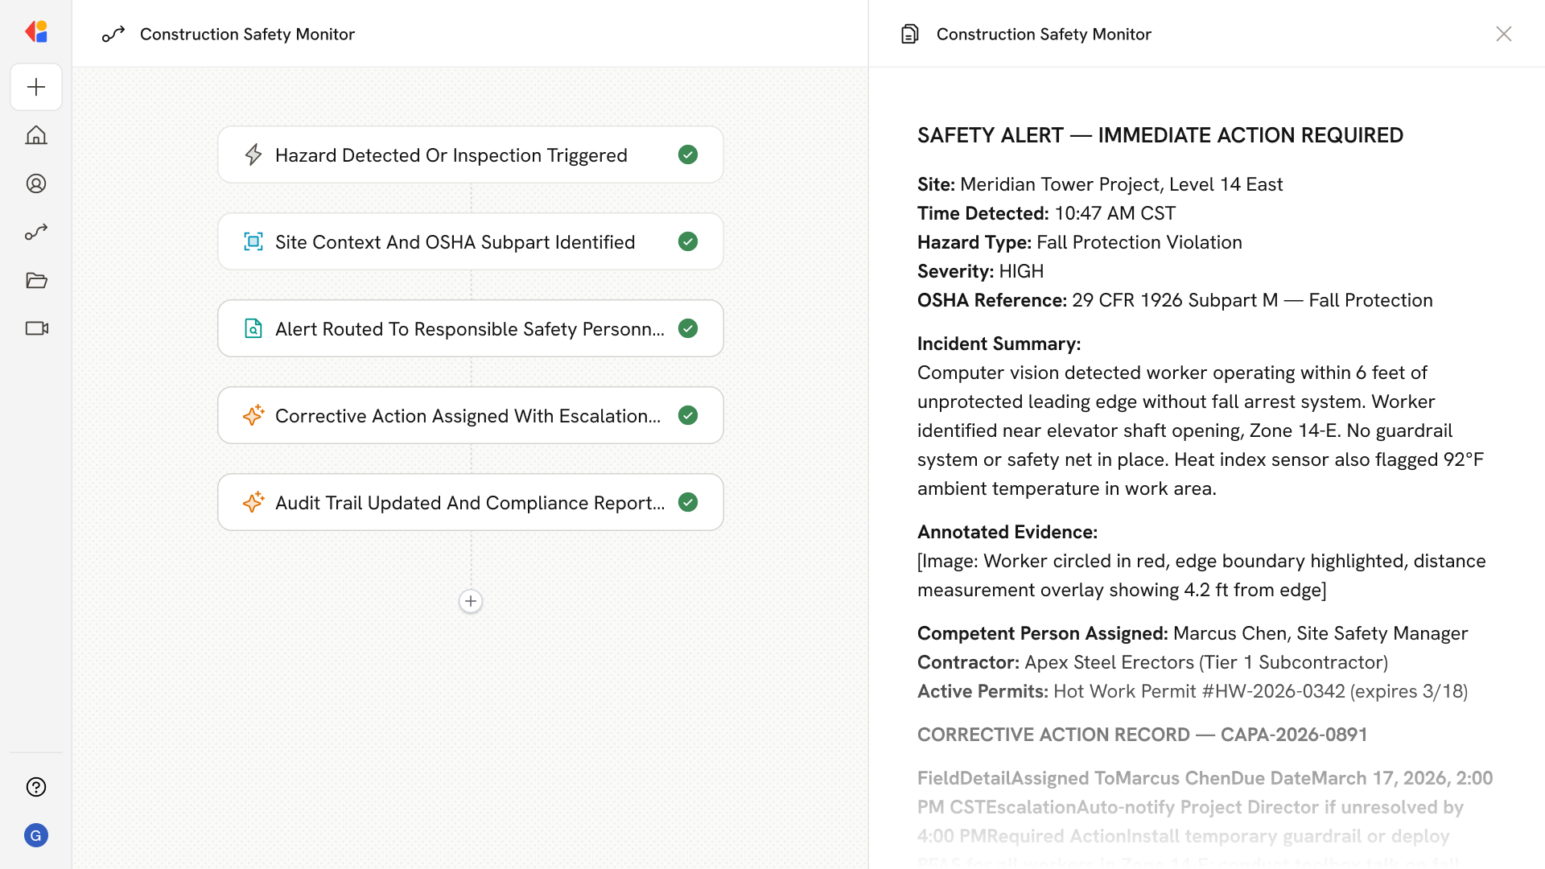Image resolution: width=1545 pixels, height=869 pixels.
Task: Click the document icon in panel header
Action: click(909, 34)
